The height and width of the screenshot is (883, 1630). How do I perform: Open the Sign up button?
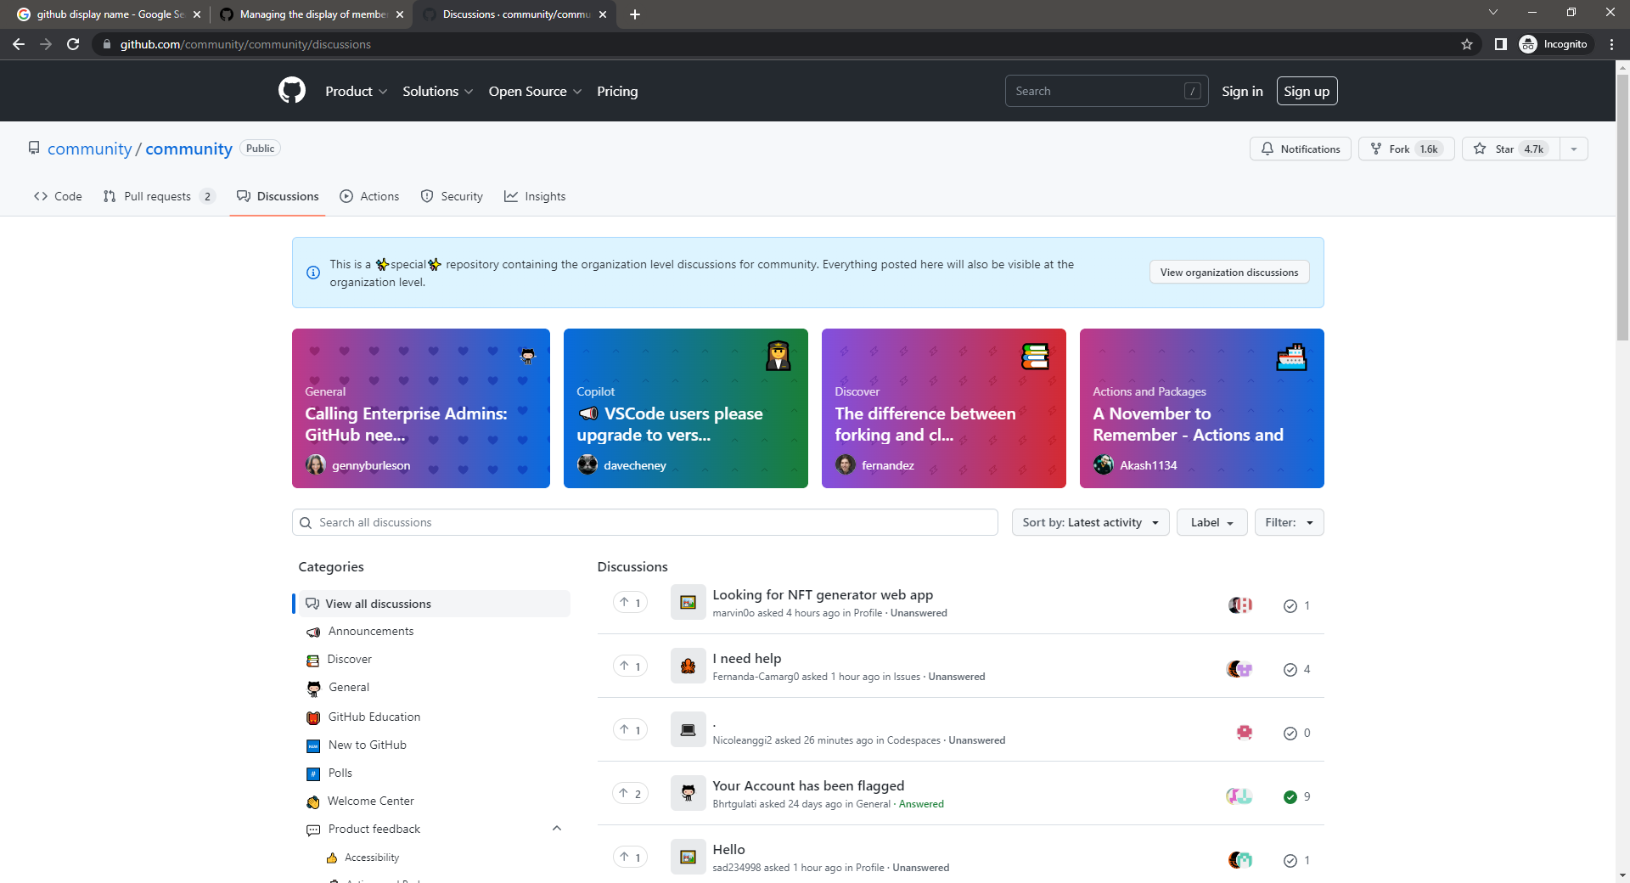tap(1307, 91)
